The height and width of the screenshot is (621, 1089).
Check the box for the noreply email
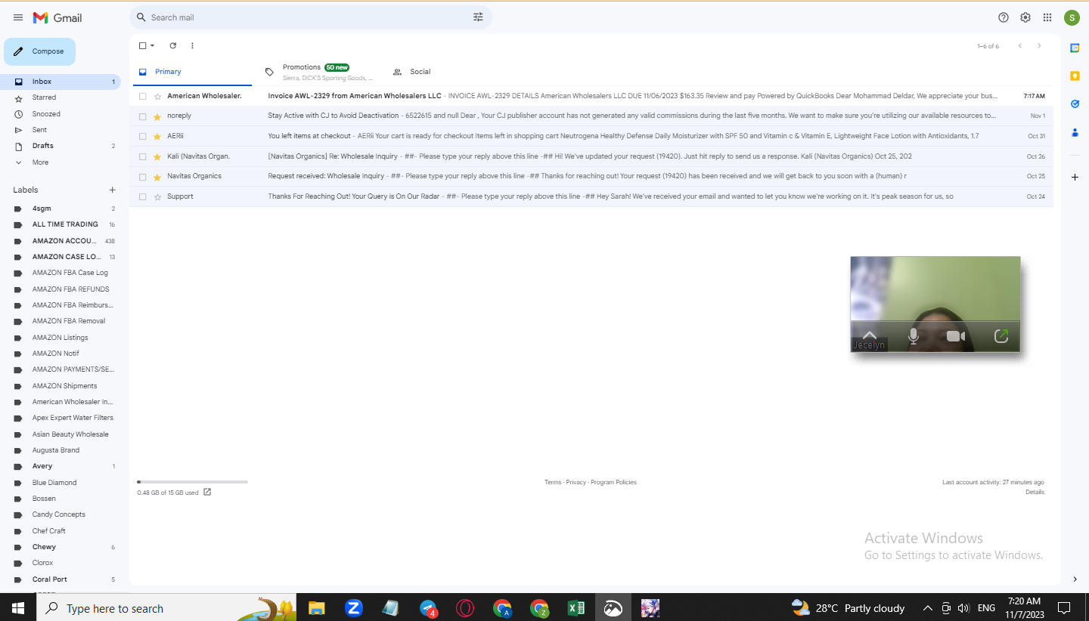point(142,116)
